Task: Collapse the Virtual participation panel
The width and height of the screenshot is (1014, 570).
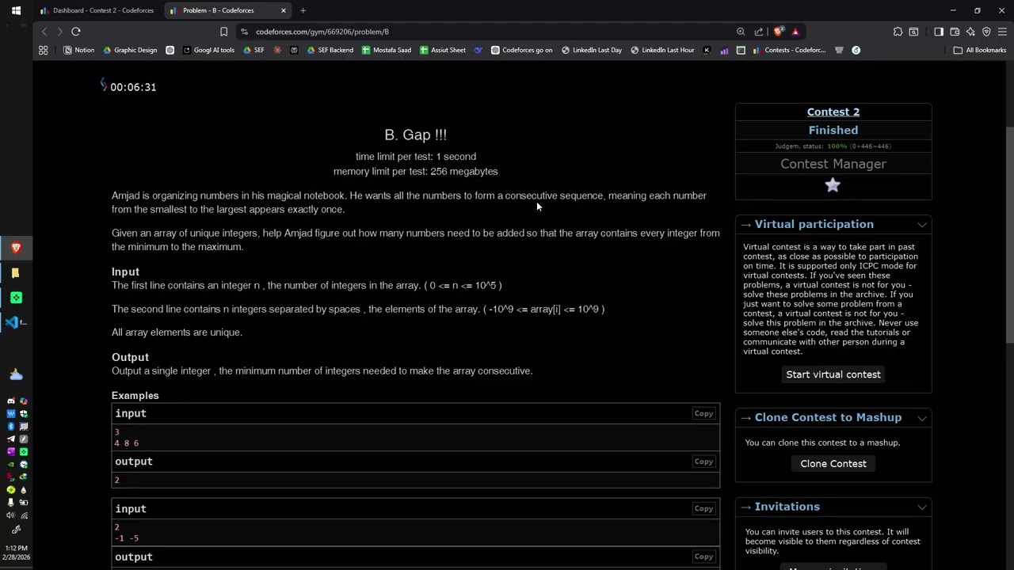Action: [922, 225]
